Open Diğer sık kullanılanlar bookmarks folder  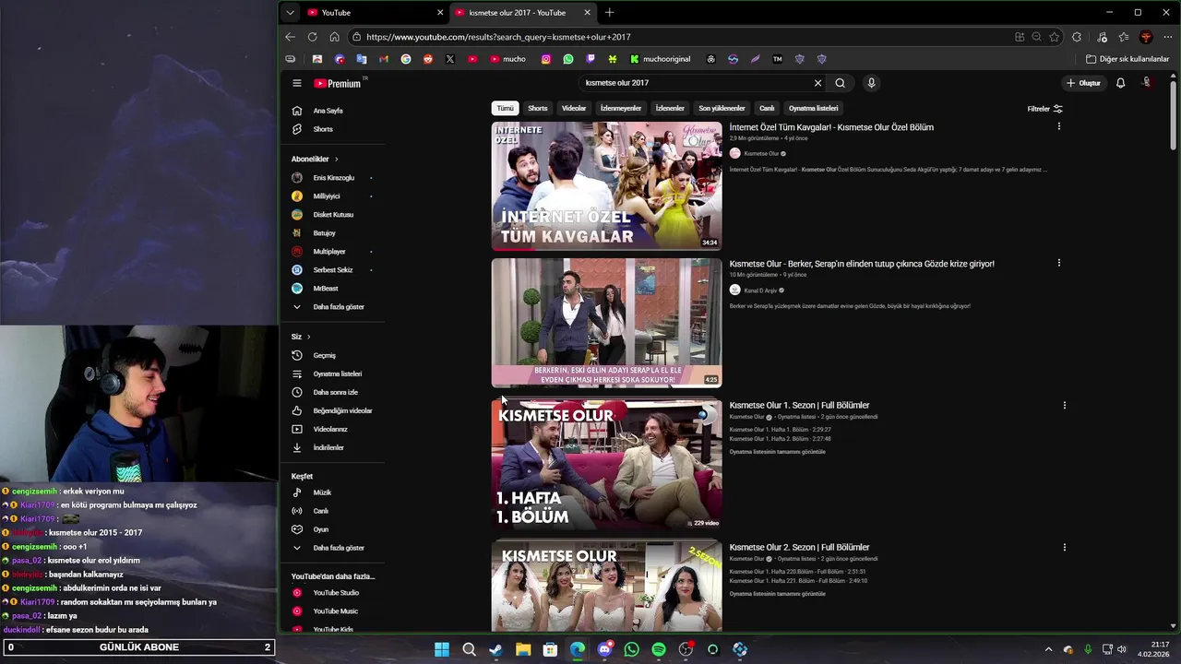(1127, 59)
